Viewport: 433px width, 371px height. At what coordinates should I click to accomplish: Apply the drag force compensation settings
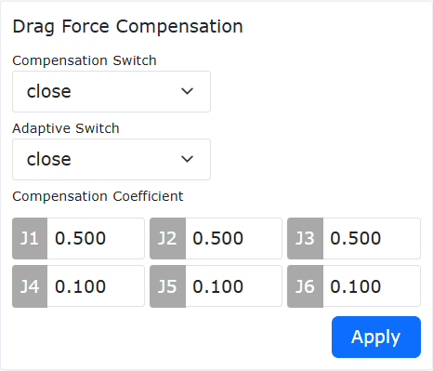[x=376, y=337]
